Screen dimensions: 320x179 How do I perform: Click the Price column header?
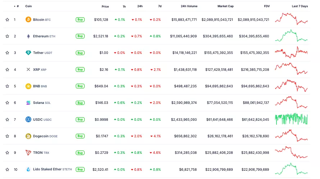coord(105,6)
